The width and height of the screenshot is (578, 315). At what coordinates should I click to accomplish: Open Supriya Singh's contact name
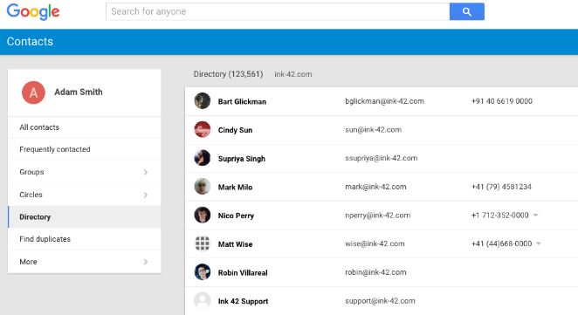click(242, 159)
